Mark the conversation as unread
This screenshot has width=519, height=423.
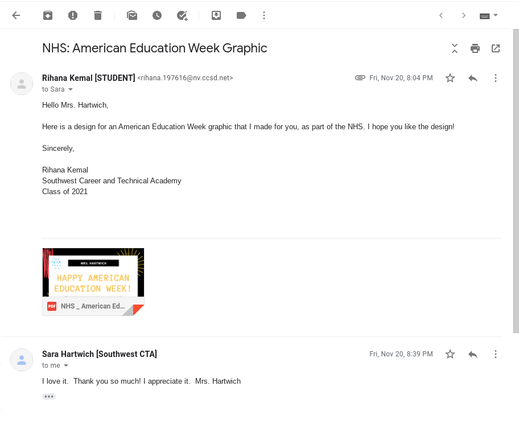(x=132, y=15)
